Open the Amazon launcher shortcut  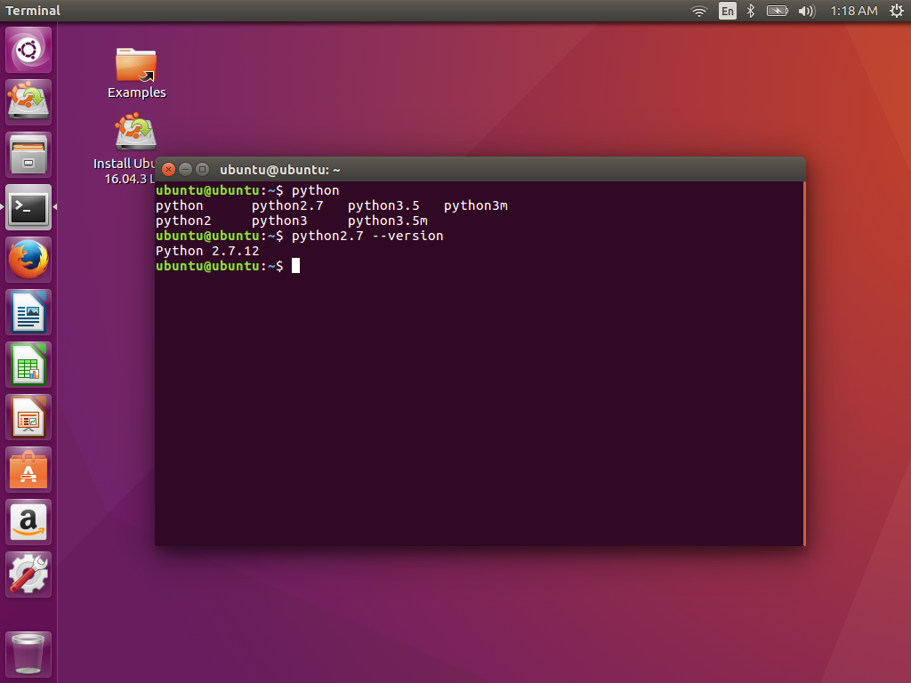[x=28, y=522]
